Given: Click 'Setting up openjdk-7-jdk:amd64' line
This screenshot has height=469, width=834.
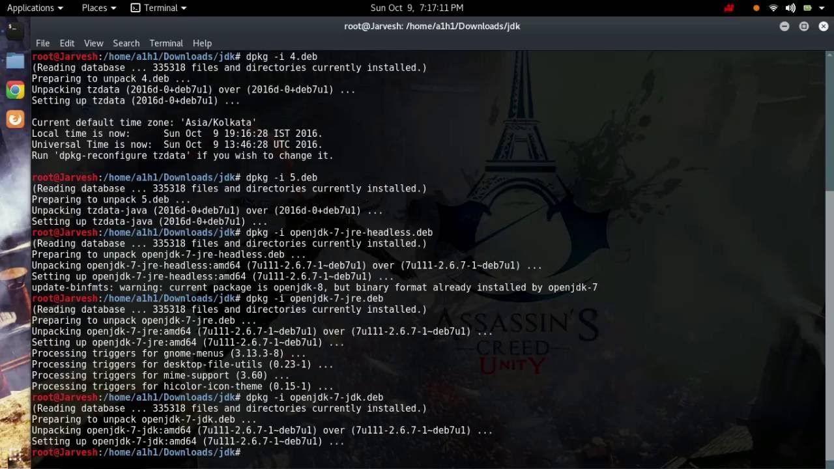Looking at the screenshot, I should coord(188,442).
